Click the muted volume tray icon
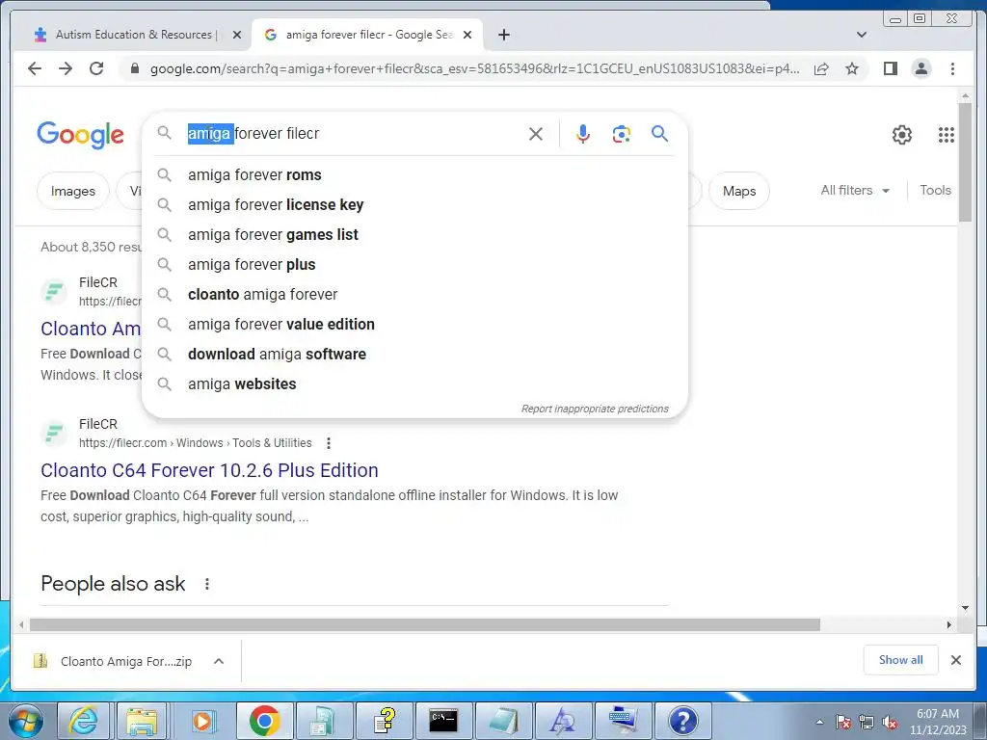The width and height of the screenshot is (987, 740). click(890, 723)
